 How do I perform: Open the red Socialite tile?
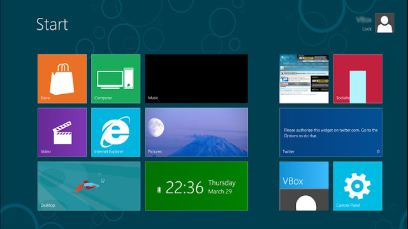click(358, 79)
